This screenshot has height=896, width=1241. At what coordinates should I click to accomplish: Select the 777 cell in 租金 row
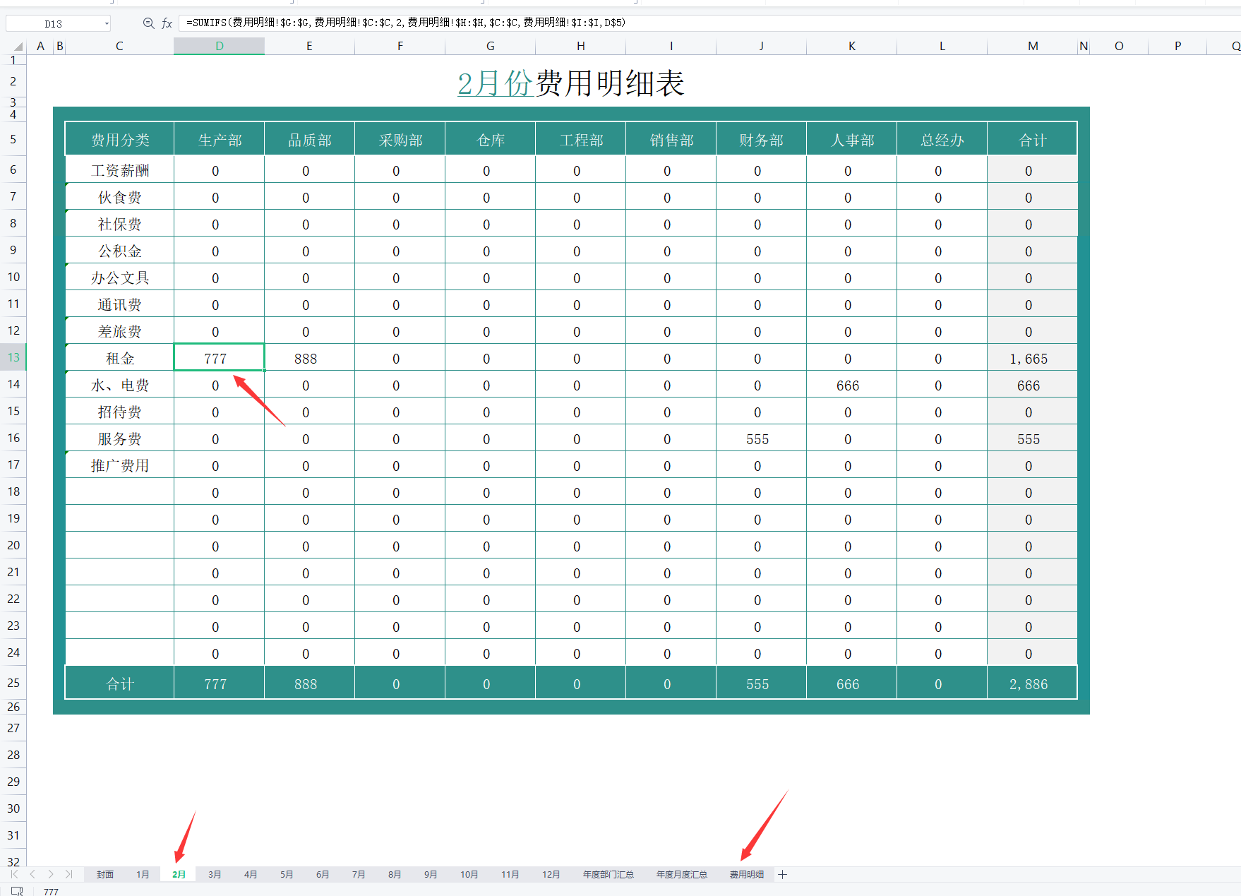(x=220, y=358)
